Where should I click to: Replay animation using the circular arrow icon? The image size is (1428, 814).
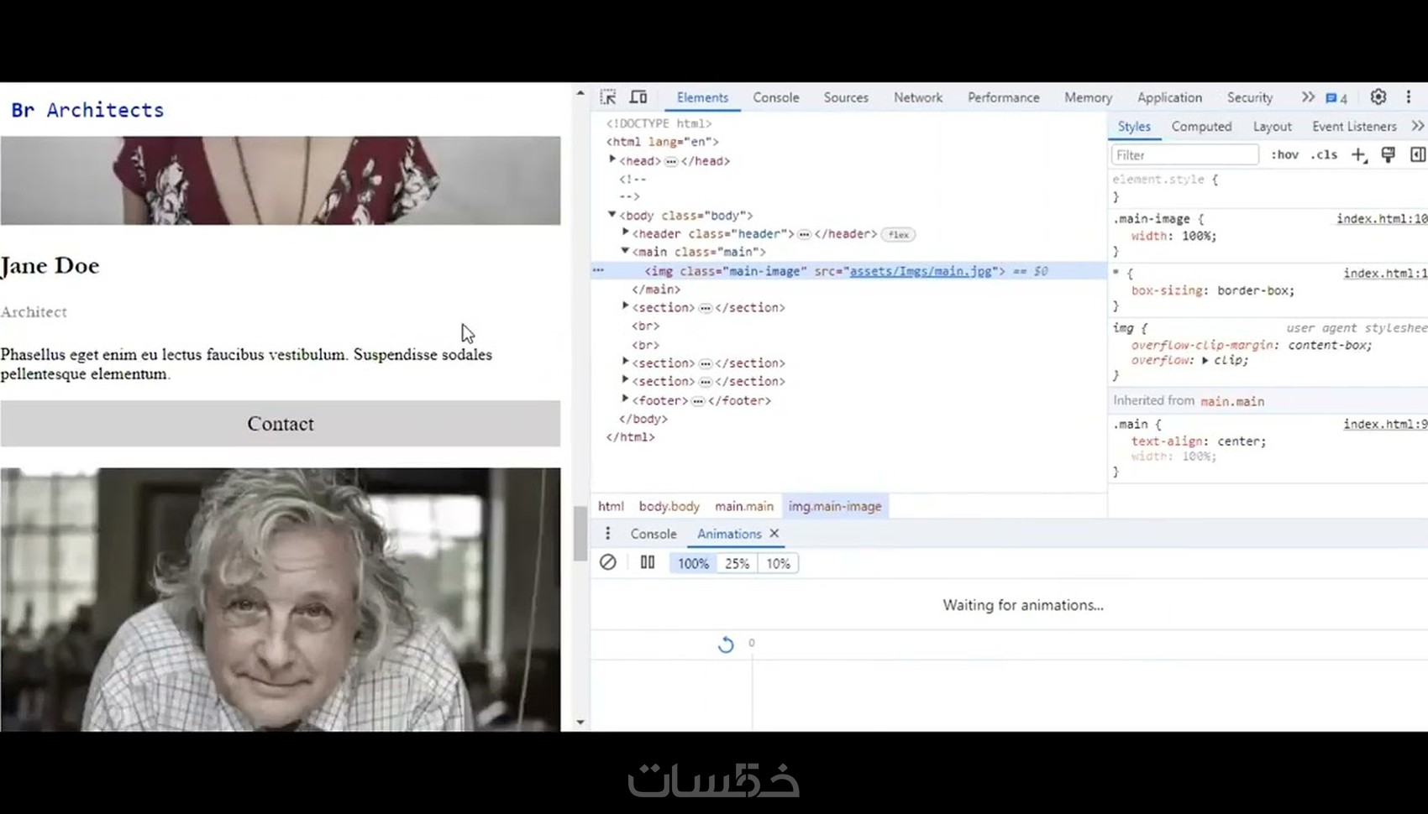click(726, 644)
